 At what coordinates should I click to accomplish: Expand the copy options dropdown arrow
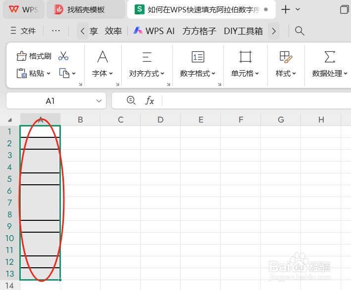click(x=74, y=73)
